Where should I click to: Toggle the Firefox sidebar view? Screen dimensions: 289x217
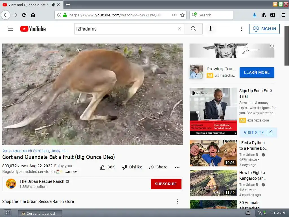point(273,15)
